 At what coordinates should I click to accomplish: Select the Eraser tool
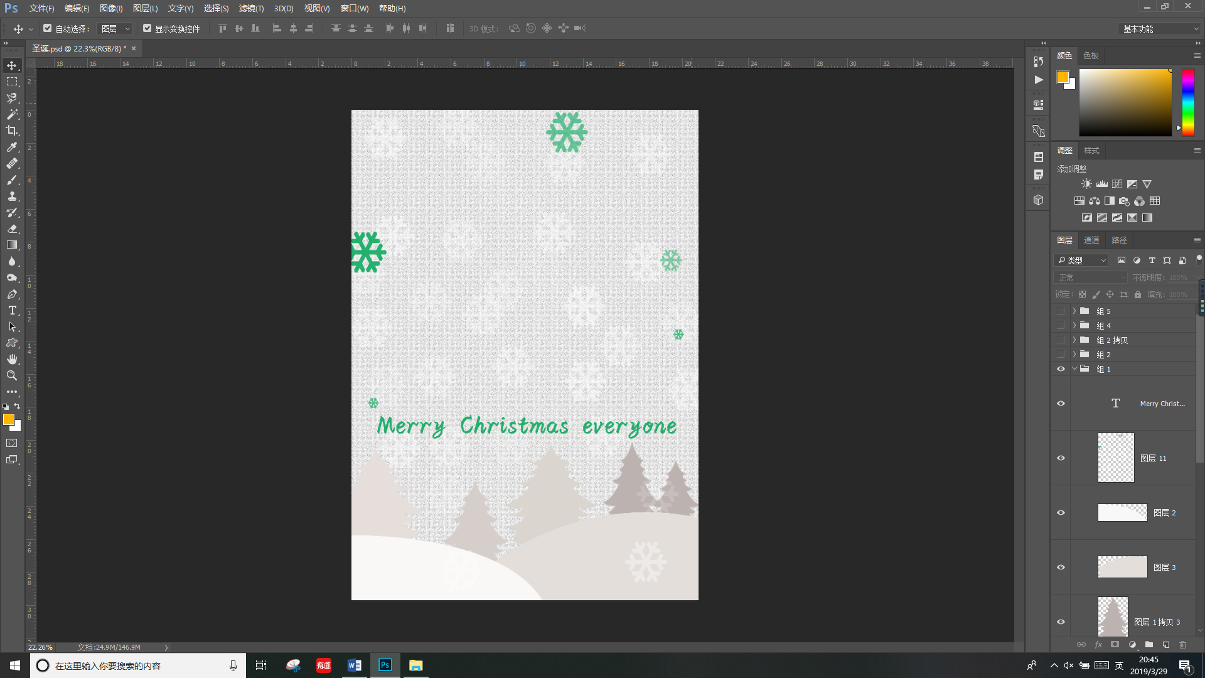12,229
